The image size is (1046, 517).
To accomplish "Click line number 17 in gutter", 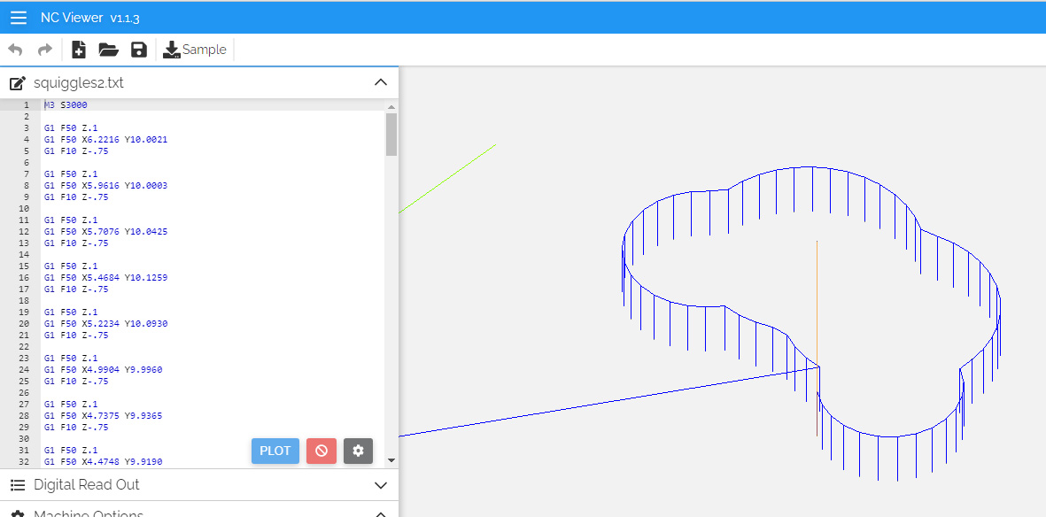I will [x=24, y=289].
